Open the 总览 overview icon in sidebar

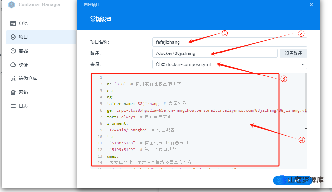[13, 23]
